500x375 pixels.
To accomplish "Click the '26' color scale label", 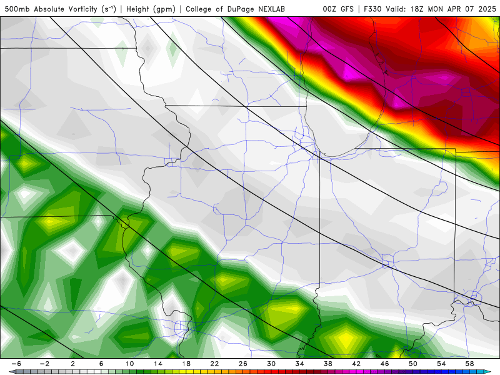I will coord(243,364).
